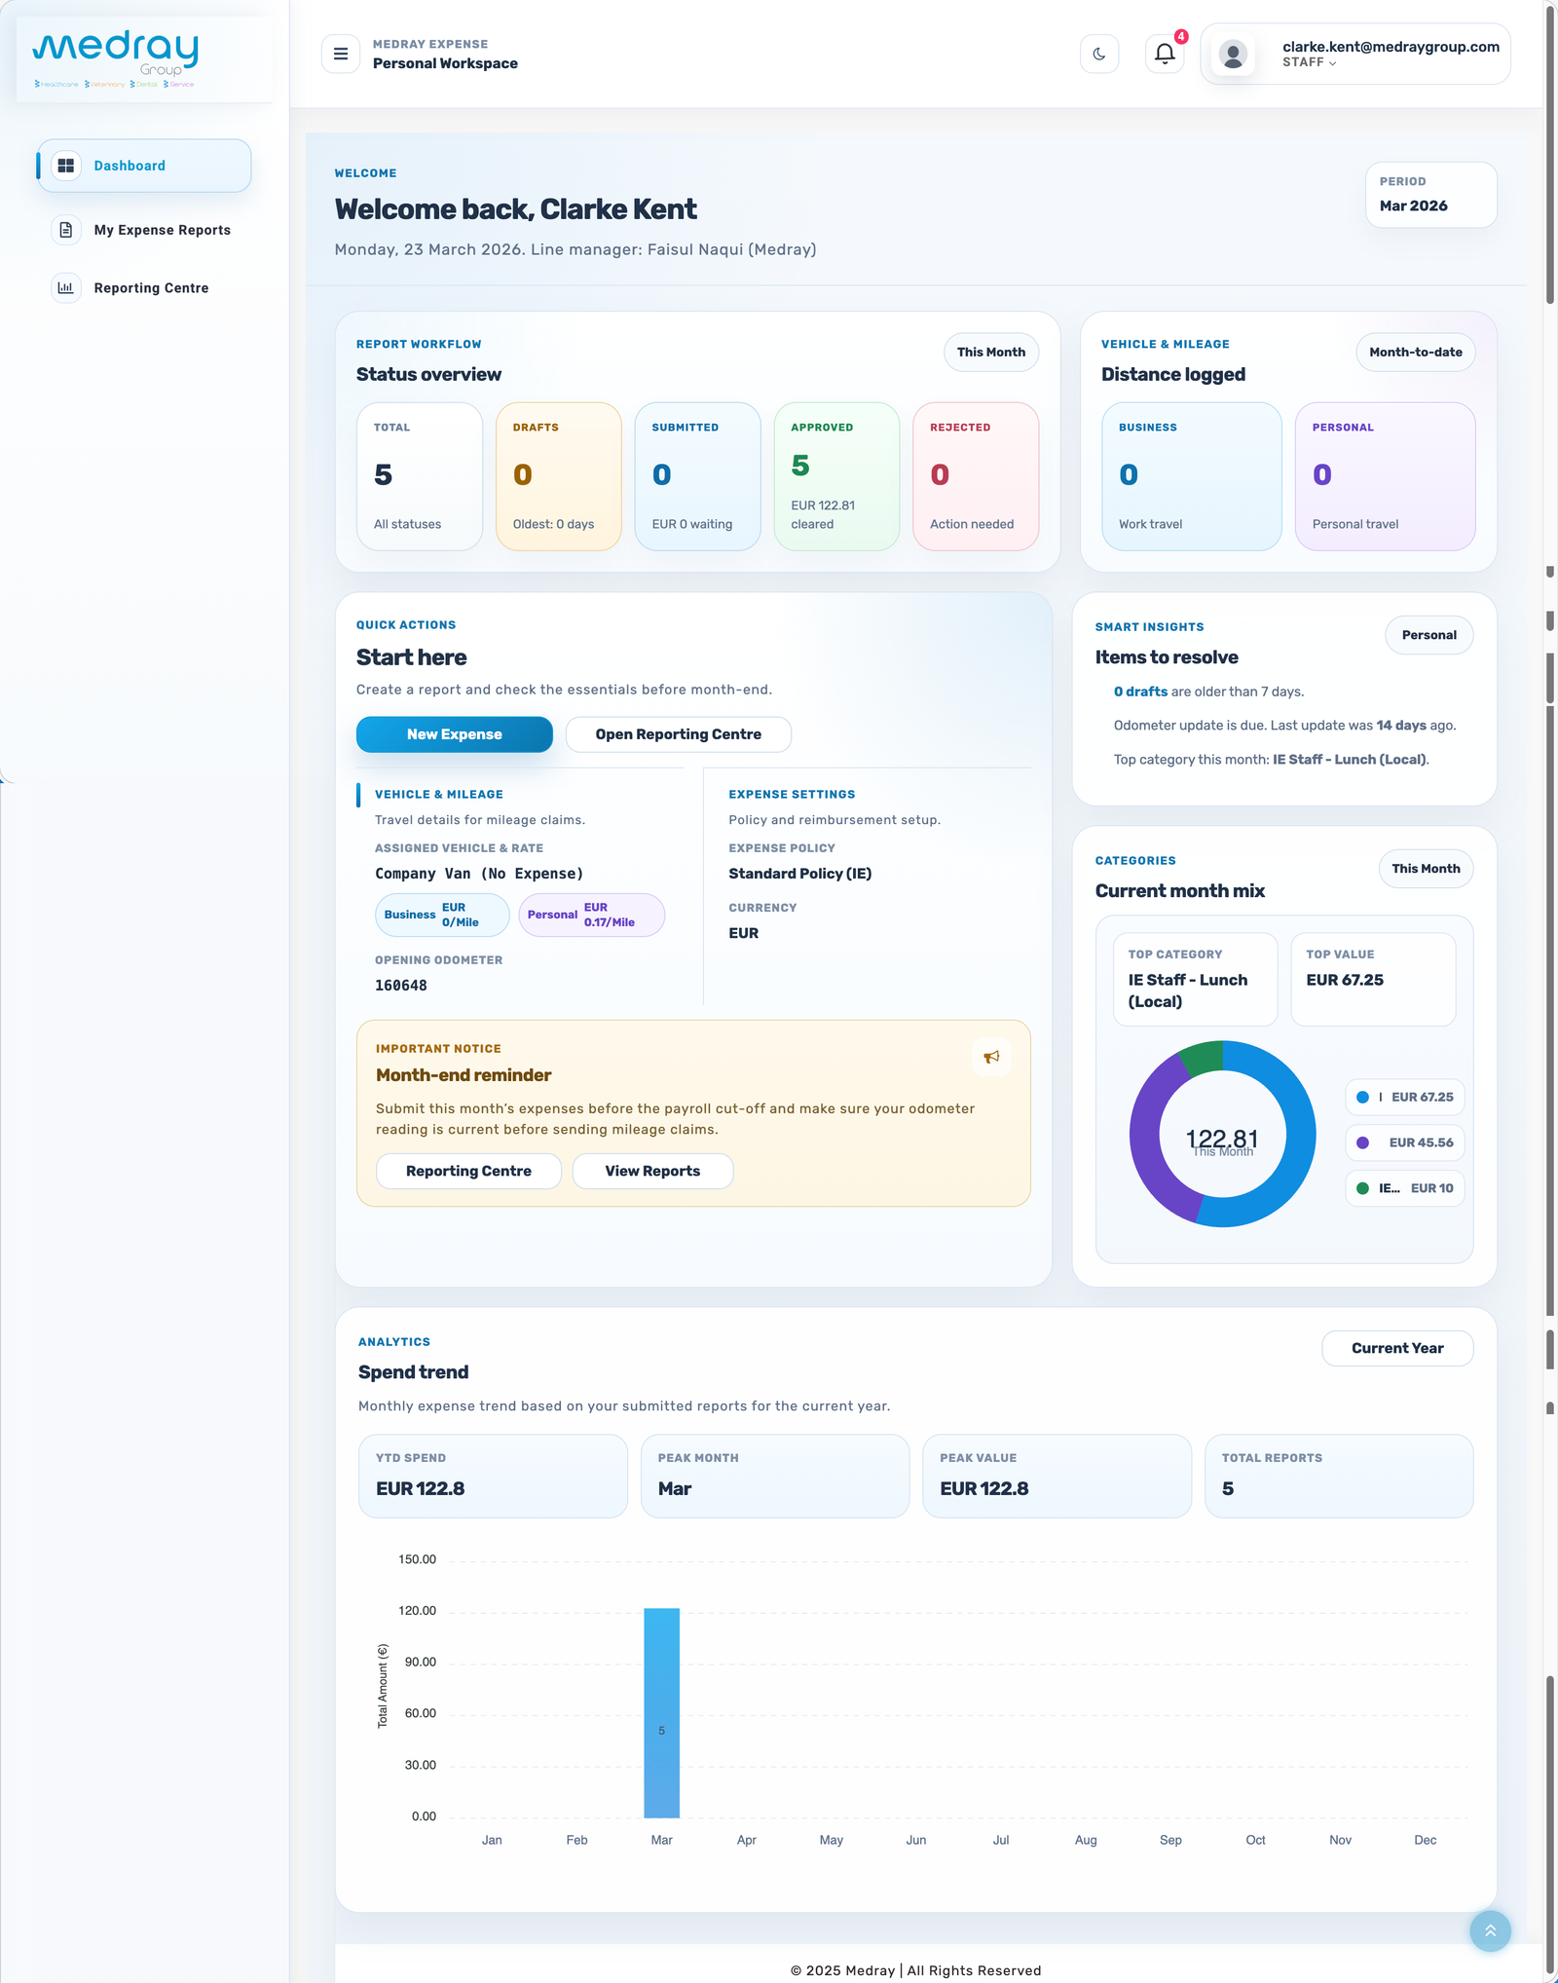Toggle the This Month filter on Status overview
This screenshot has height=1983, width=1558.
tap(990, 352)
